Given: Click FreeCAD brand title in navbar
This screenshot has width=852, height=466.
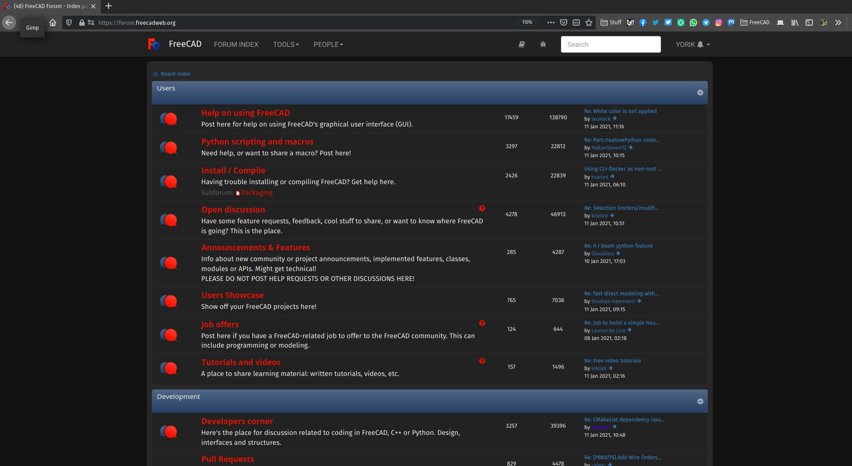Looking at the screenshot, I should tap(185, 44).
